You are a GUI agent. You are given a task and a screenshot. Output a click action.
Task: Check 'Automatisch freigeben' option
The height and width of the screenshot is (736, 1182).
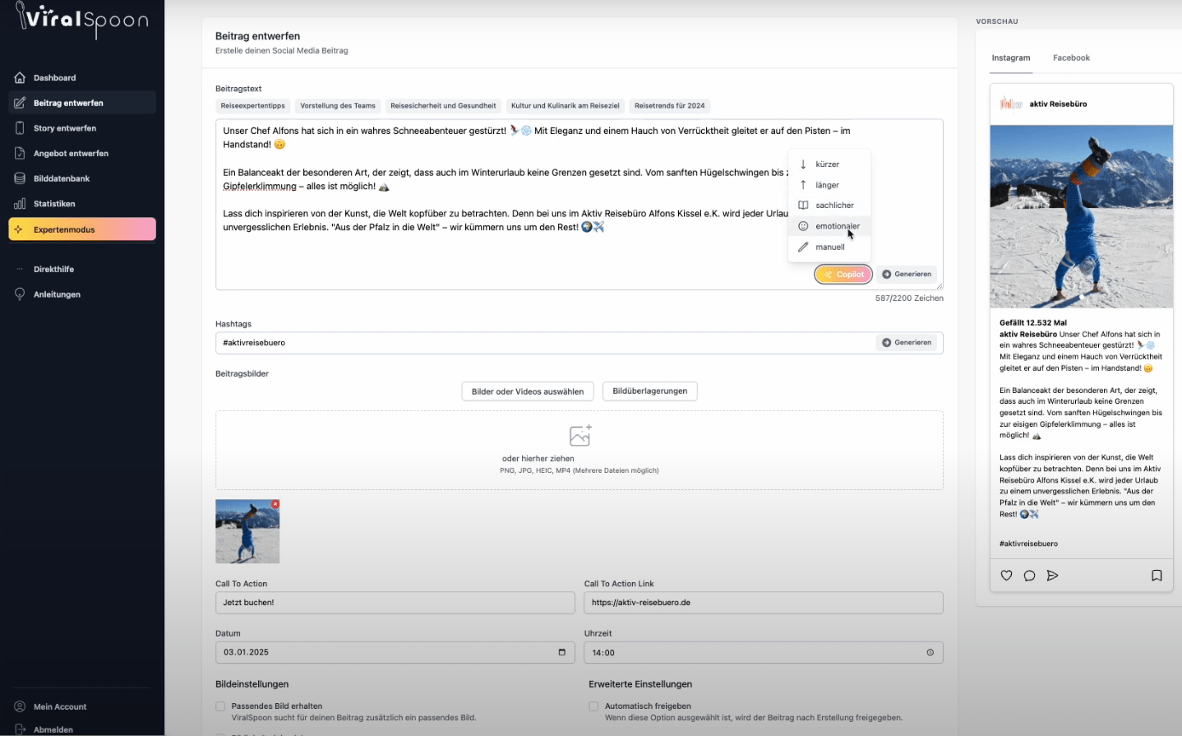point(593,706)
